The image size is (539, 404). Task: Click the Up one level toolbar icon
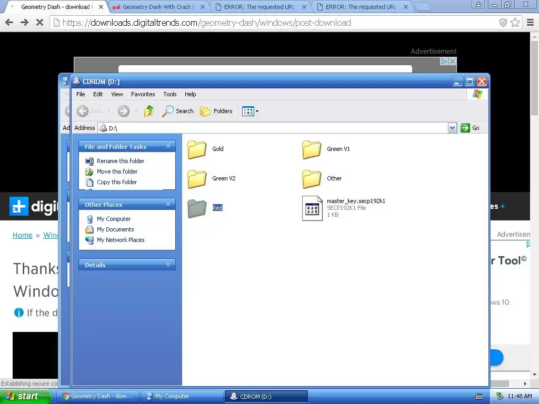tap(149, 111)
